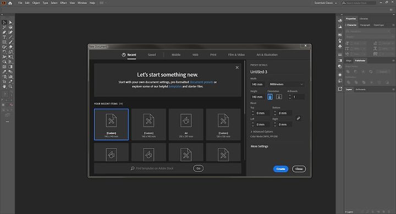Image resolution: width=396 pixels, height=214 pixels.
Task: Open the Millimeters units dropdown
Action: [286, 84]
